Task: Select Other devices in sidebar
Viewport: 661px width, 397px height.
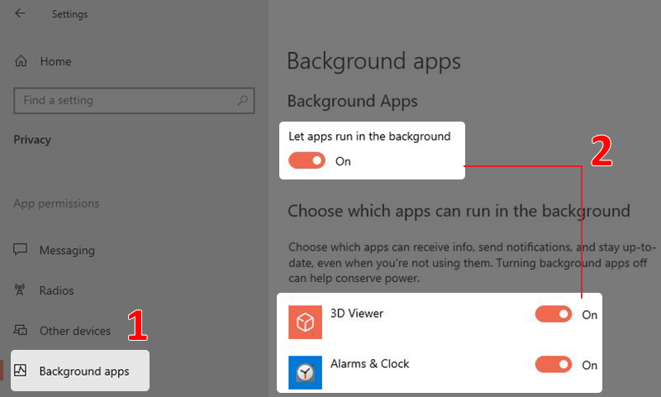Action: coord(74,331)
